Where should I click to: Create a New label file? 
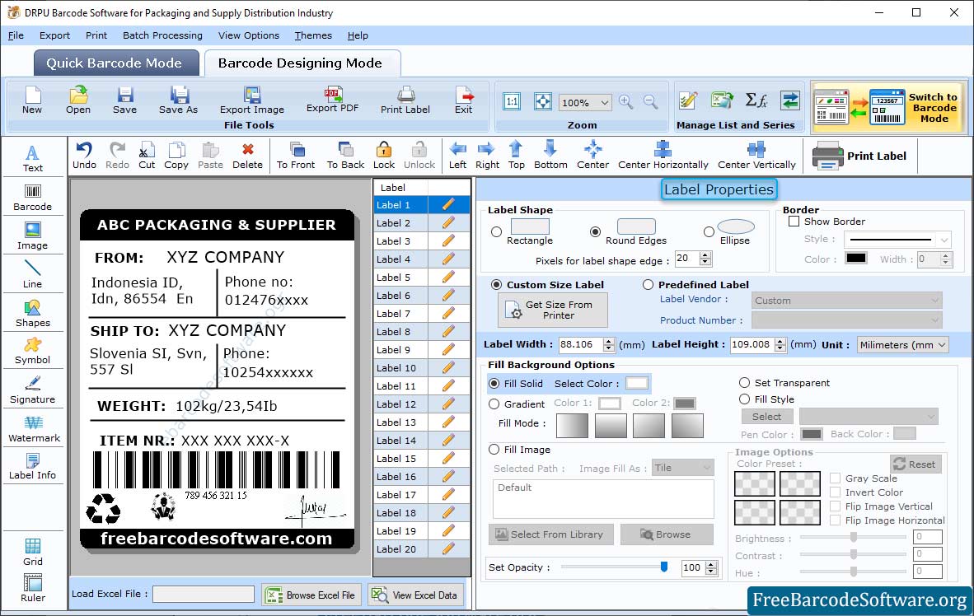[x=32, y=100]
